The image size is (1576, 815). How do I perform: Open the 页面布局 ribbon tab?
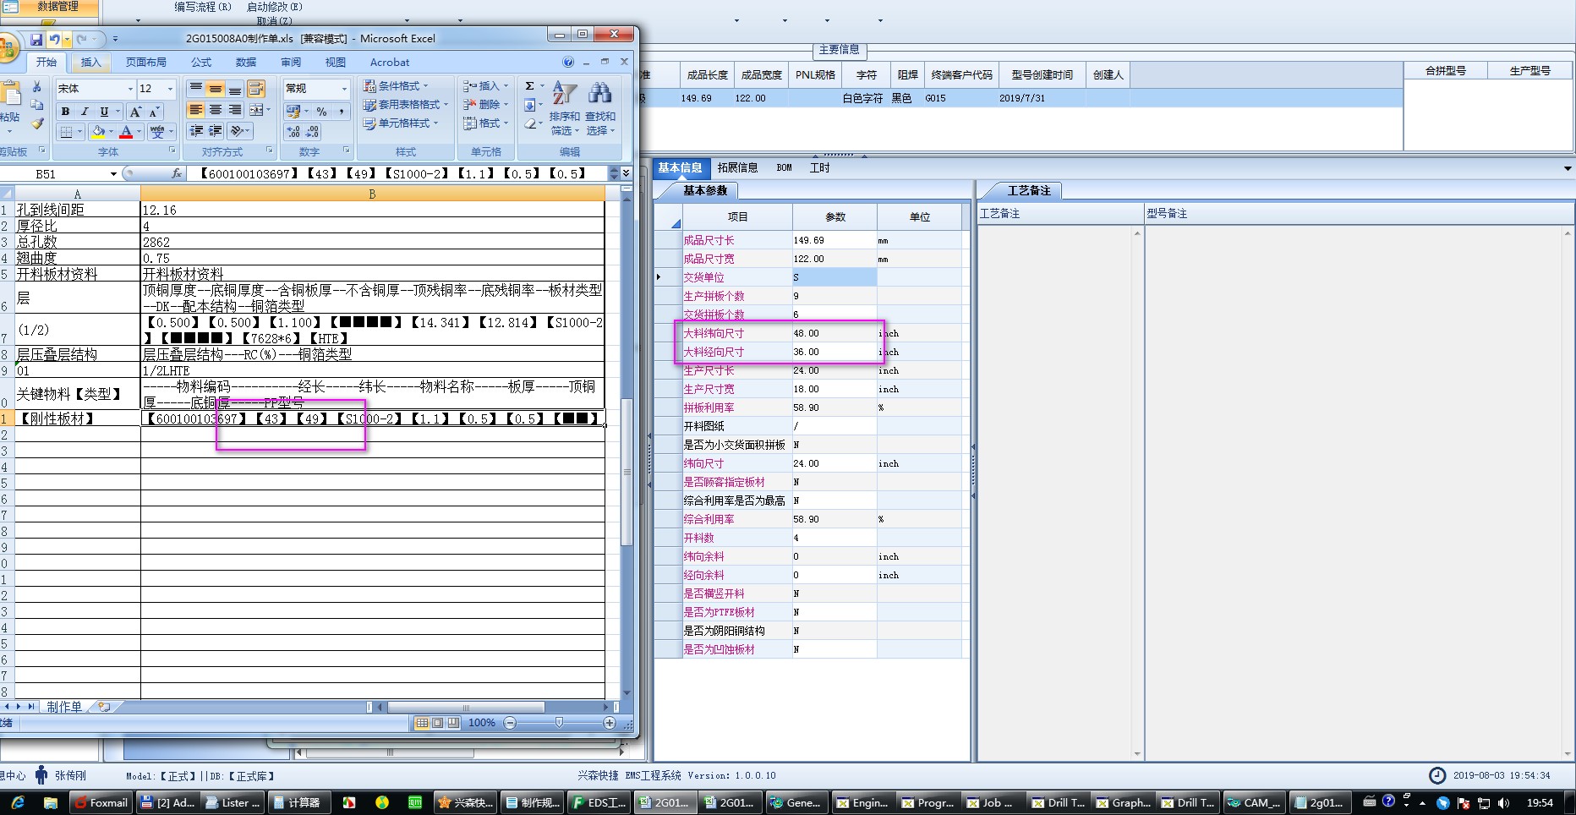[146, 63]
